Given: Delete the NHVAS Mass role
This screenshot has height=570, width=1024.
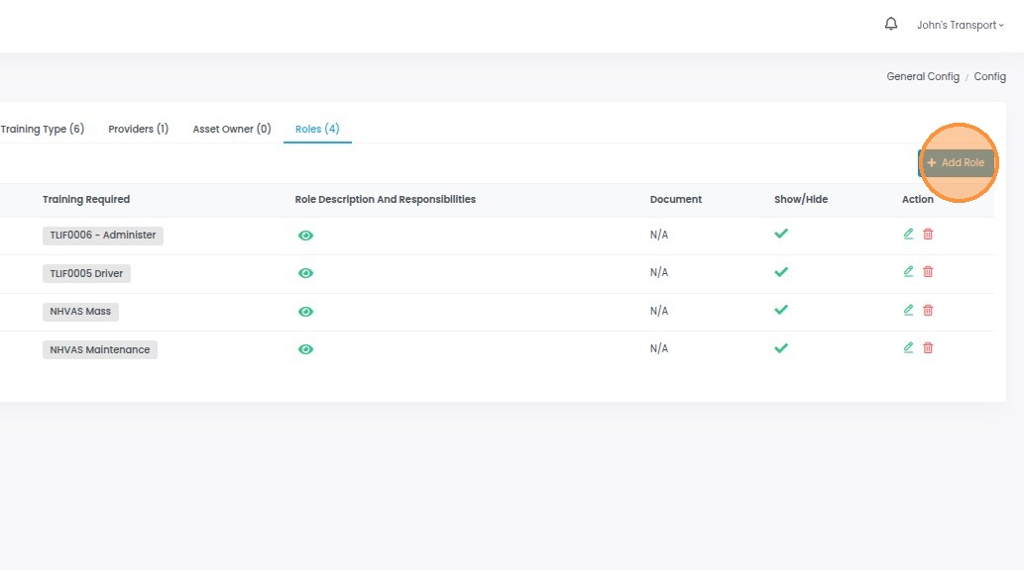Looking at the screenshot, I should [928, 310].
